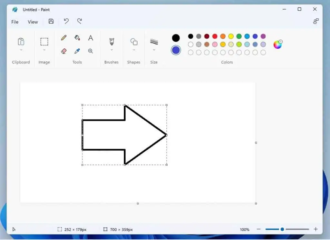Choose the Text tool
This screenshot has width=330, height=240.
[x=91, y=37]
